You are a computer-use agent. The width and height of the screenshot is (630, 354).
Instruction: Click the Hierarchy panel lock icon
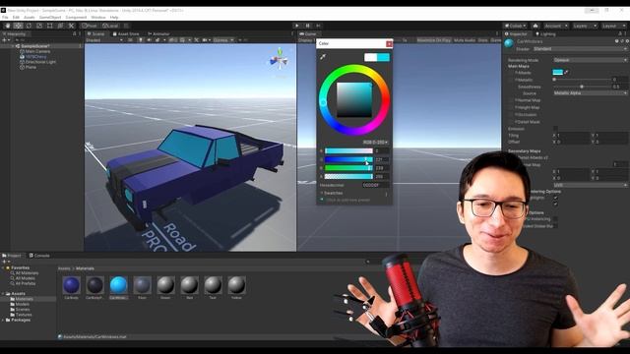click(x=75, y=34)
